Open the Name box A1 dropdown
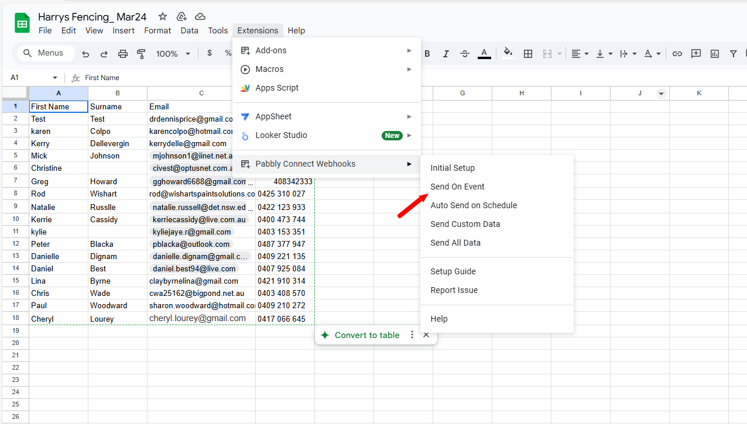 point(55,78)
